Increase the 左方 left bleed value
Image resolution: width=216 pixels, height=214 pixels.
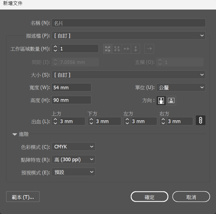tap(127, 120)
